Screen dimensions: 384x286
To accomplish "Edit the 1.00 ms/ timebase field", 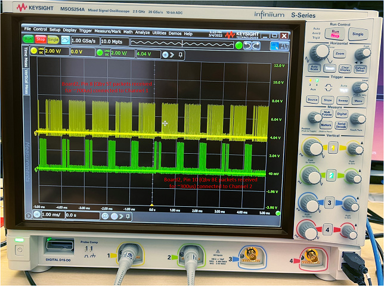I will point(52,214).
